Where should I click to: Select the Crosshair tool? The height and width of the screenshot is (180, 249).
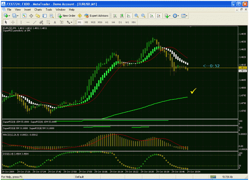pyautogui.click(x=13, y=22)
